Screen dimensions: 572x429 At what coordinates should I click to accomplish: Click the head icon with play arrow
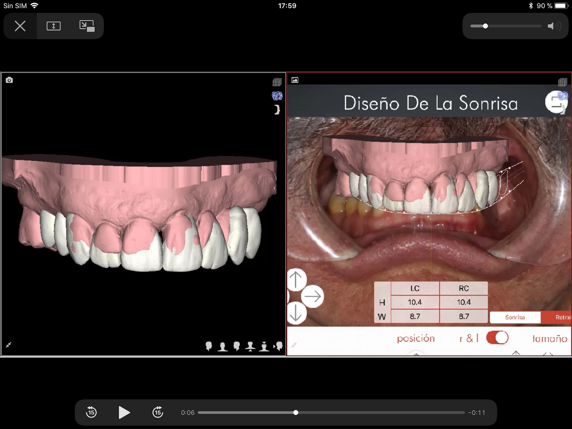278,346
